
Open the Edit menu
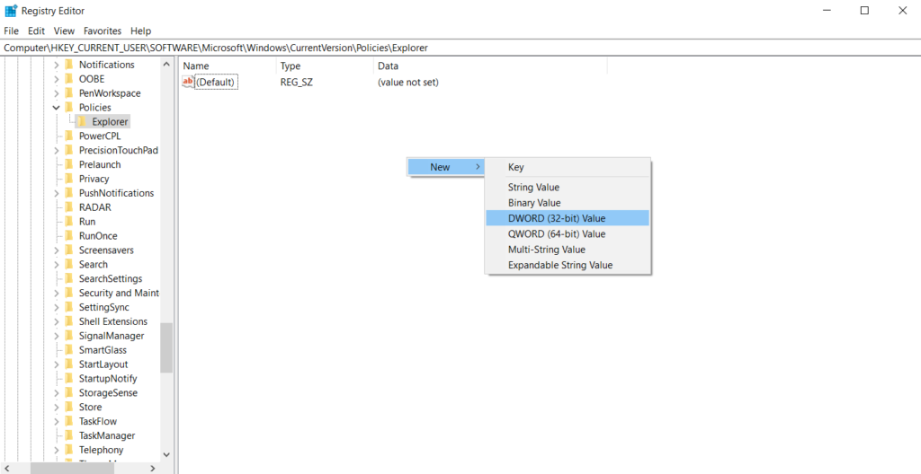coord(36,31)
